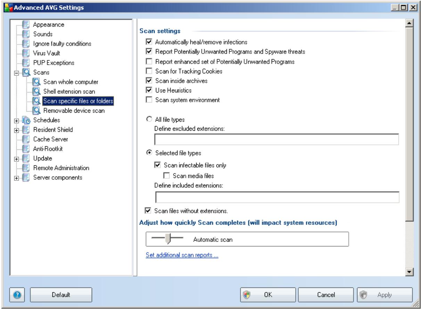
Task: Click the Update tree item icon
Action: tap(25, 158)
